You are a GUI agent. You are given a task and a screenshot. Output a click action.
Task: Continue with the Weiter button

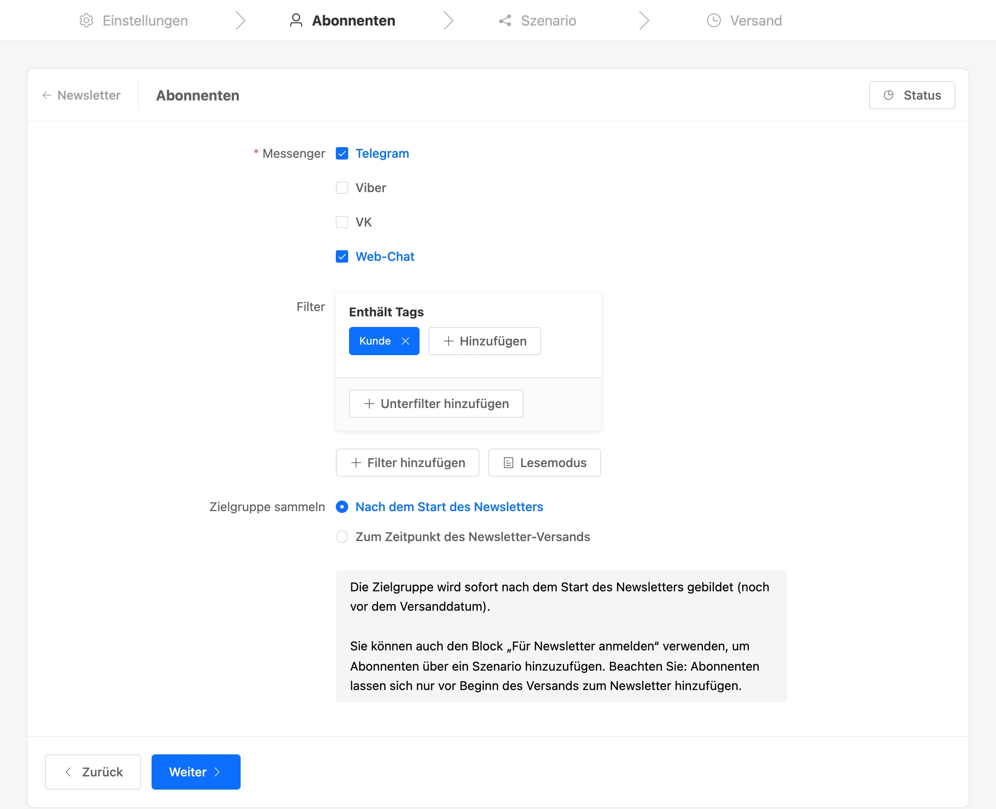tap(196, 772)
